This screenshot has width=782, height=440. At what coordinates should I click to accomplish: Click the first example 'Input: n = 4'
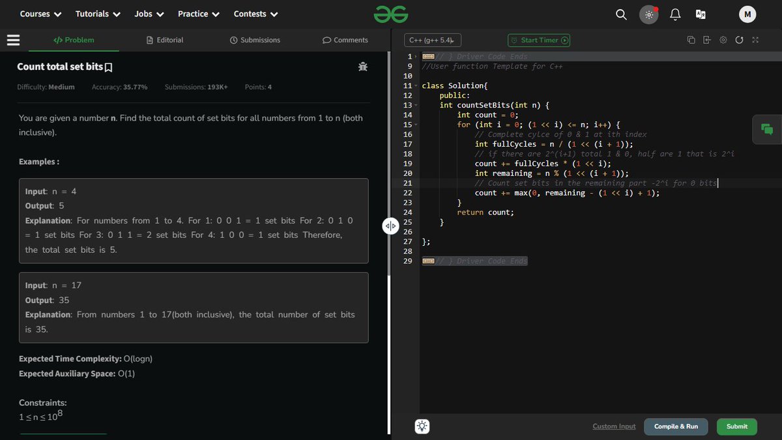pyautogui.click(x=51, y=192)
